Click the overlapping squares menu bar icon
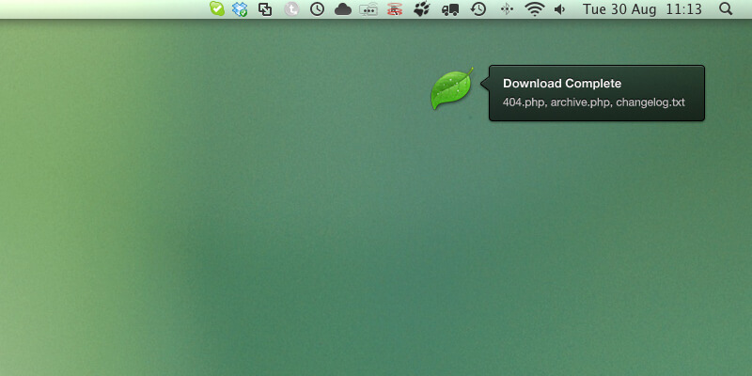The width and height of the screenshot is (752, 376). point(265,9)
